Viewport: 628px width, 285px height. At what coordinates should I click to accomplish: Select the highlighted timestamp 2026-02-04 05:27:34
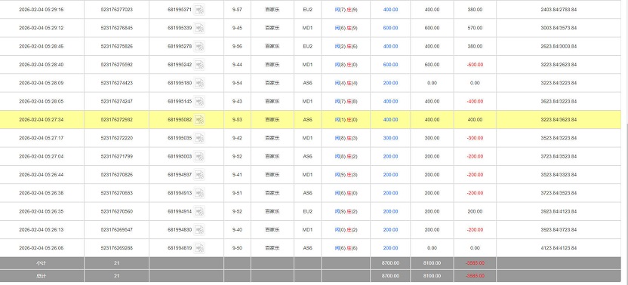coord(42,119)
